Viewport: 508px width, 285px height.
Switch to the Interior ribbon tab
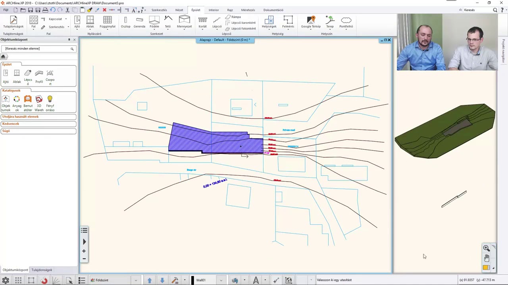coord(214,10)
